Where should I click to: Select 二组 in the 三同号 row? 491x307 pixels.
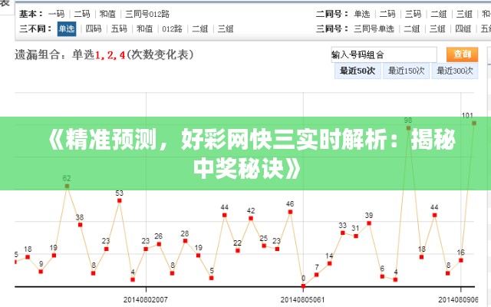pyautogui.click(x=412, y=29)
